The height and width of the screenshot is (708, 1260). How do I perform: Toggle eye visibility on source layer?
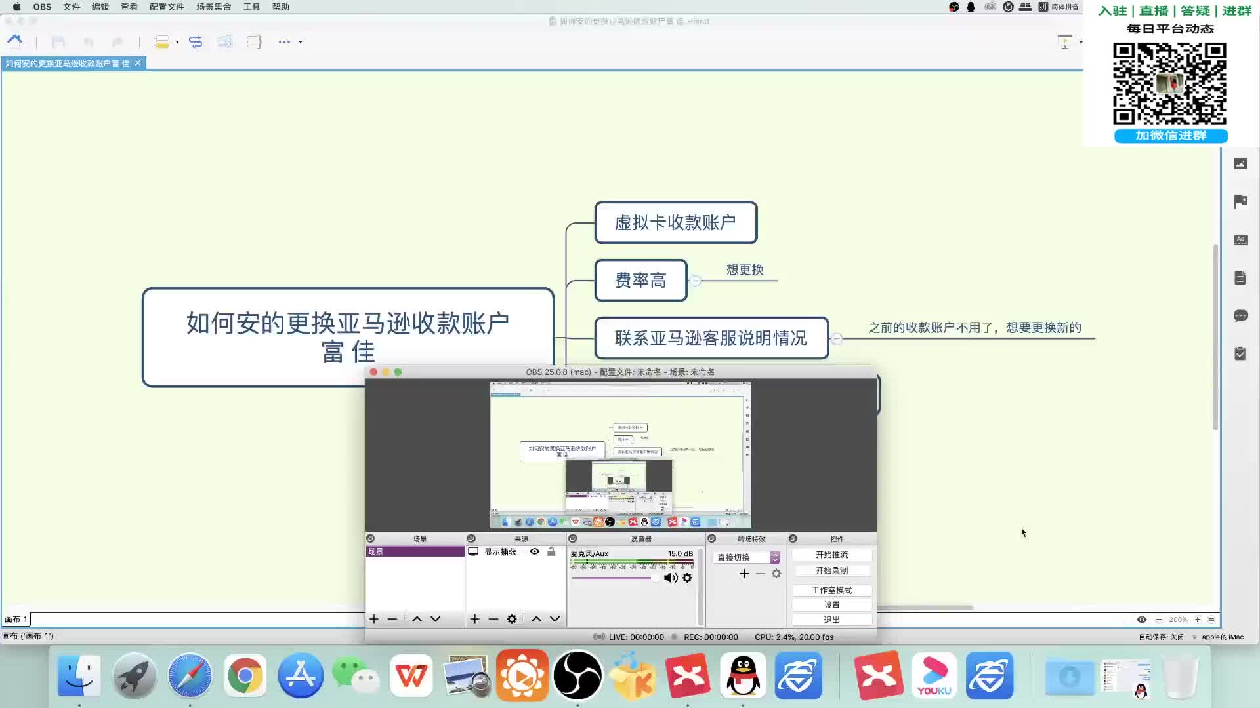(535, 553)
